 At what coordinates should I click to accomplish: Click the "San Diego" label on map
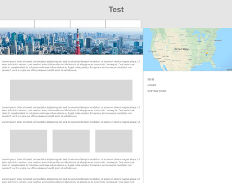(x=162, y=61)
